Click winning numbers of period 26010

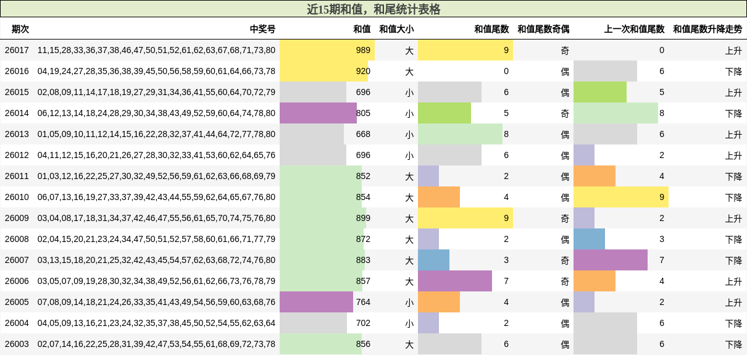156,197
